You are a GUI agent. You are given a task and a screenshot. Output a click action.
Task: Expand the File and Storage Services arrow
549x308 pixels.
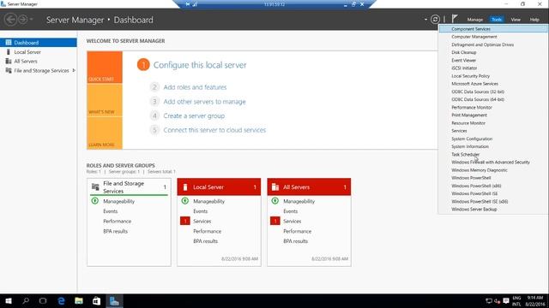[x=74, y=70]
